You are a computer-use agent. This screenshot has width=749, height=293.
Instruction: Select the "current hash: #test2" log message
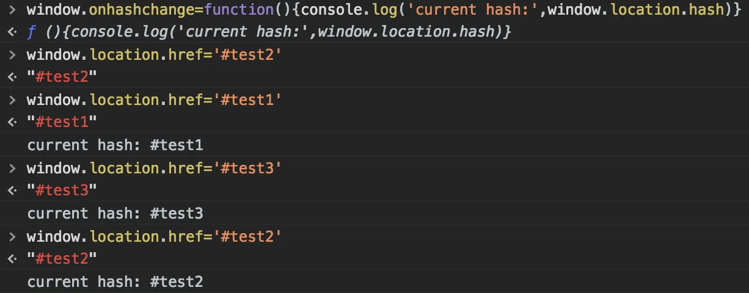[x=115, y=282]
